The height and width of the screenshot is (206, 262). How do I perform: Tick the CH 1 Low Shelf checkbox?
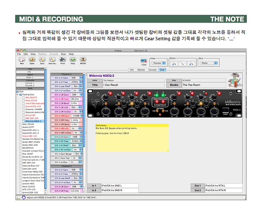[x=53, y=86]
